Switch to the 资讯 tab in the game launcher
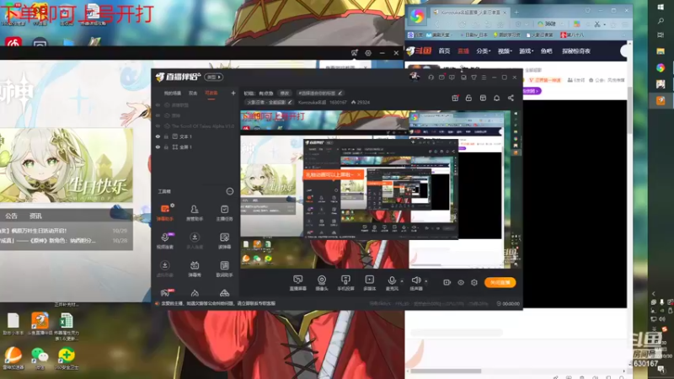The height and width of the screenshot is (379, 674). tap(35, 216)
